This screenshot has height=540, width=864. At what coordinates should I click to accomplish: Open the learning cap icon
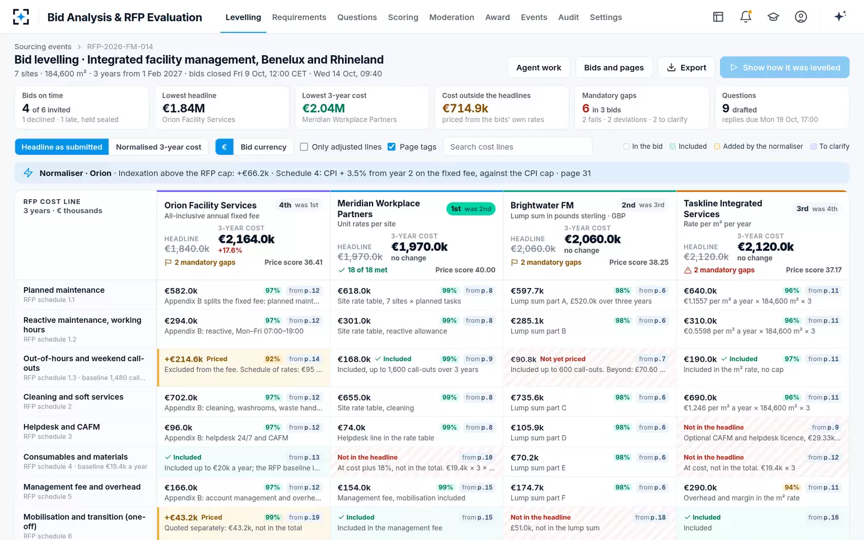coord(773,17)
